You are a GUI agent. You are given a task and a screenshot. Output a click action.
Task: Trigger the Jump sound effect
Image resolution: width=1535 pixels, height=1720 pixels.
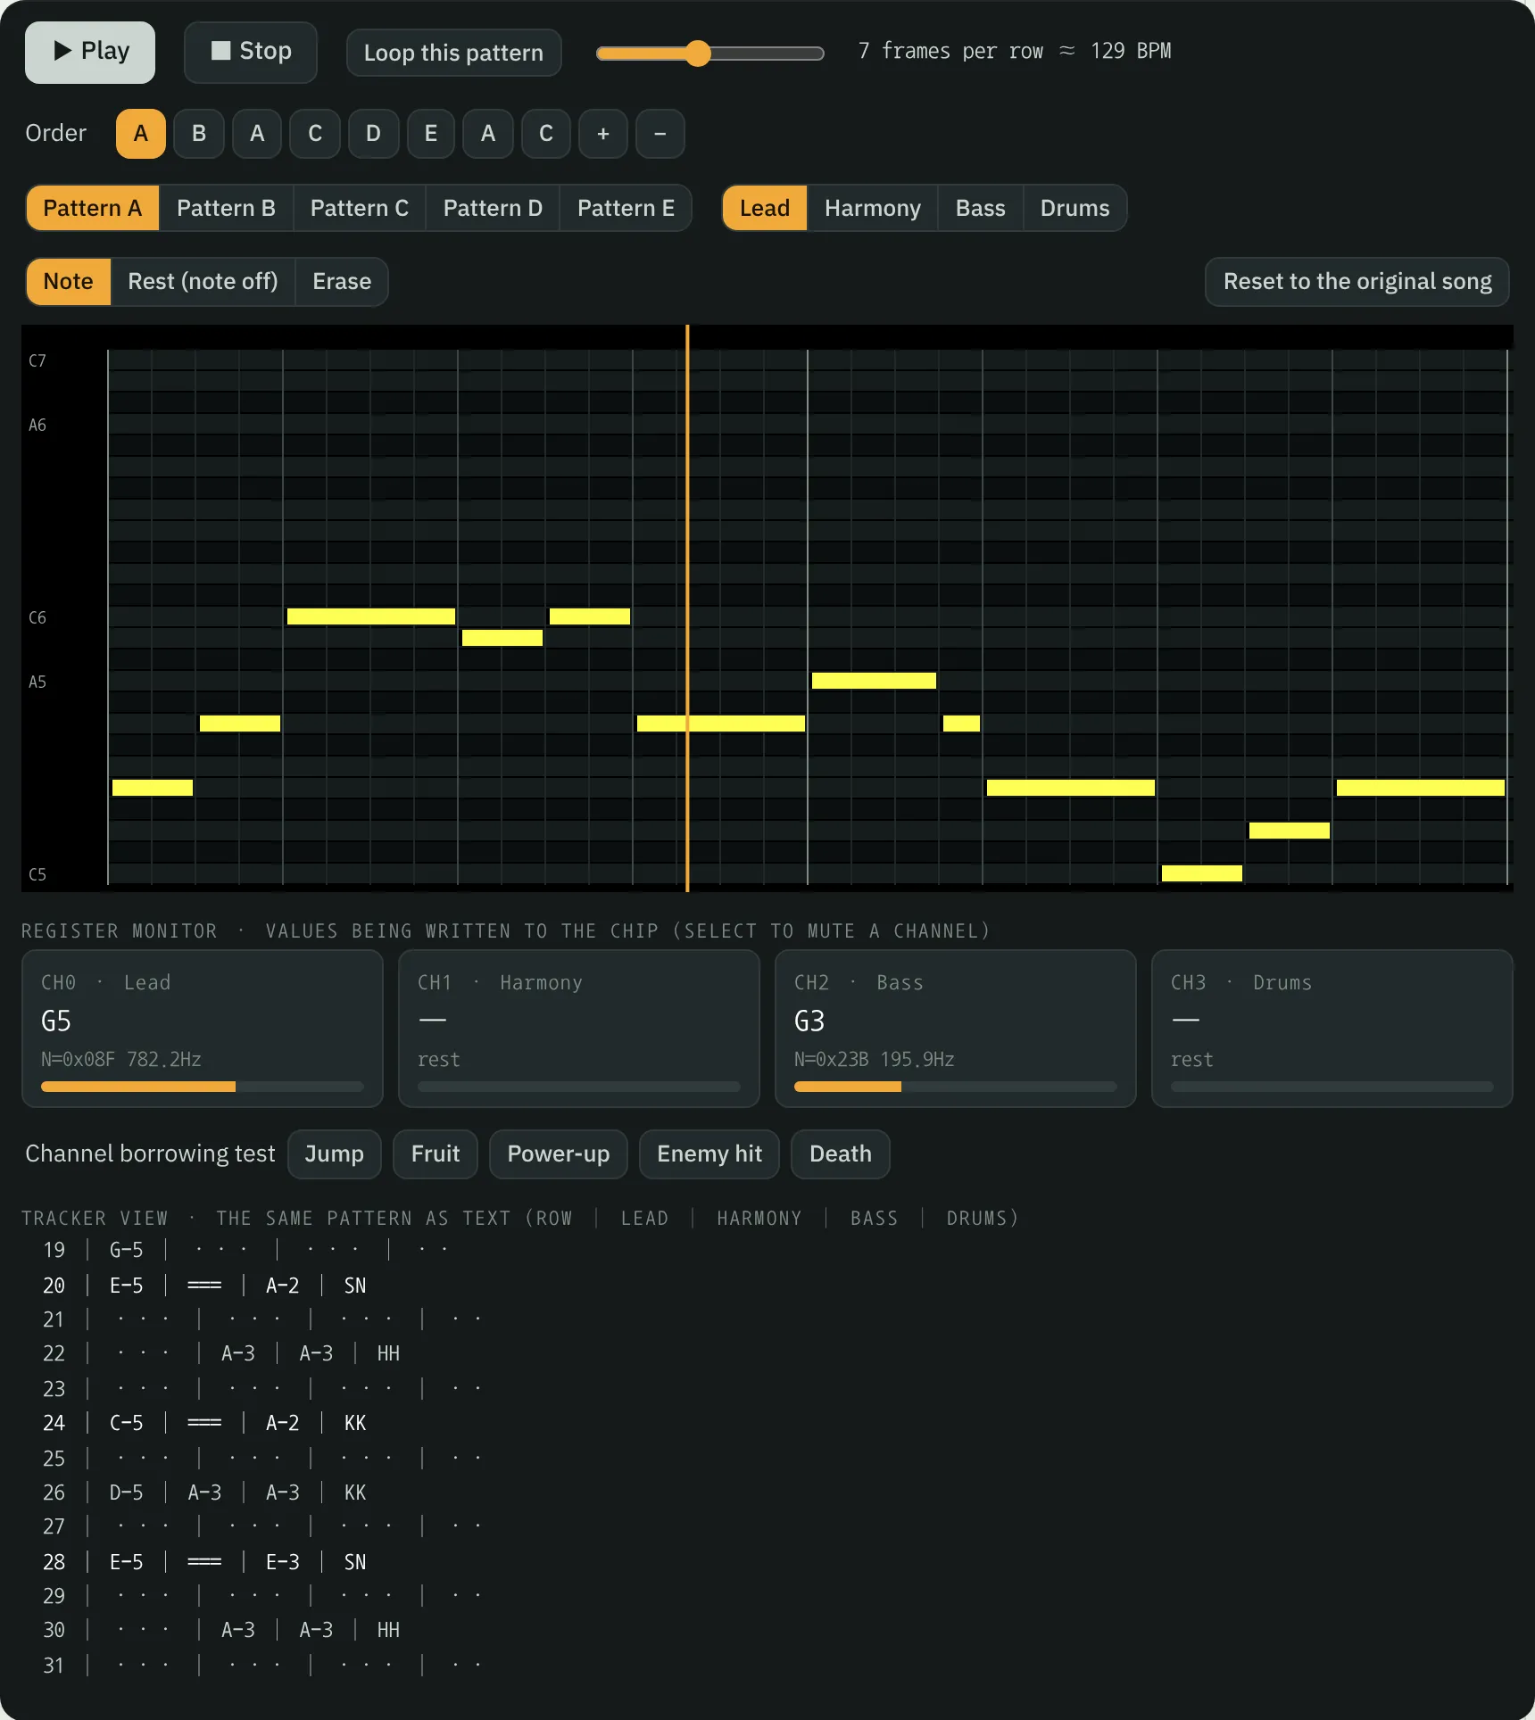point(335,1154)
